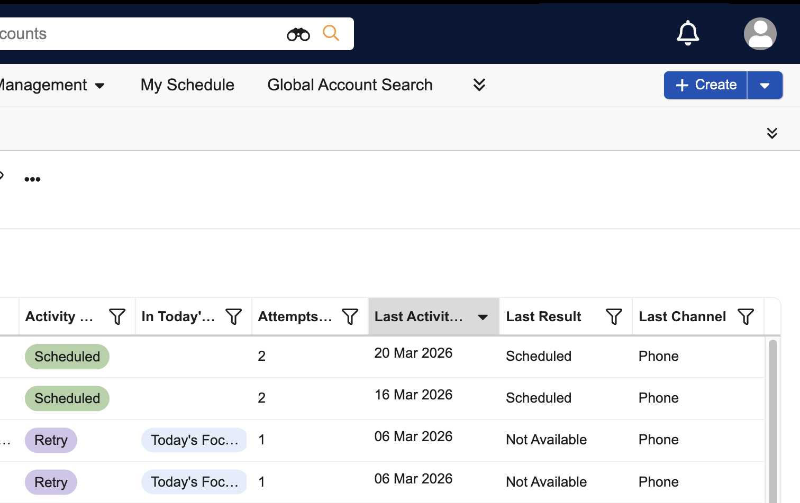Click the table's vertical scrollbar
This screenshot has width=800, height=503.
click(x=772, y=417)
